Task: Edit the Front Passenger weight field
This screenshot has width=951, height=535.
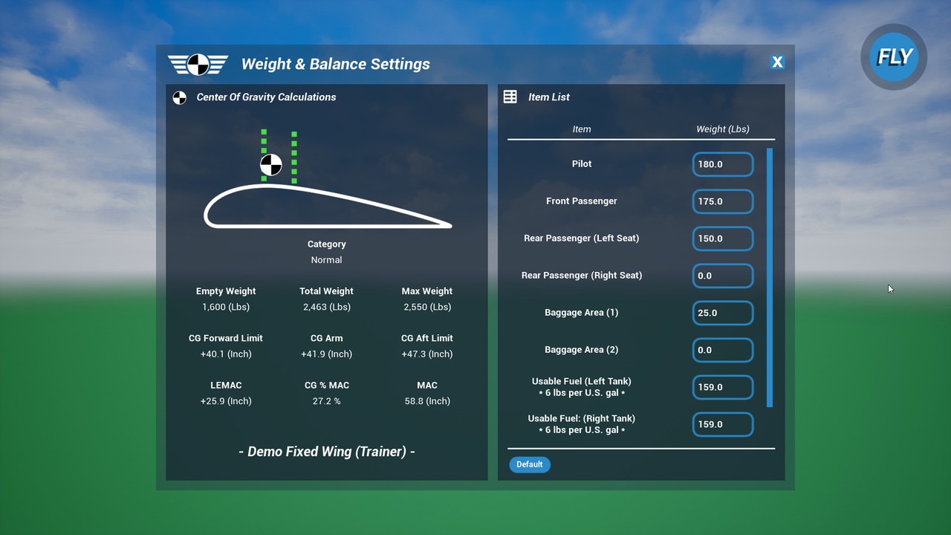Action: (723, 201)
